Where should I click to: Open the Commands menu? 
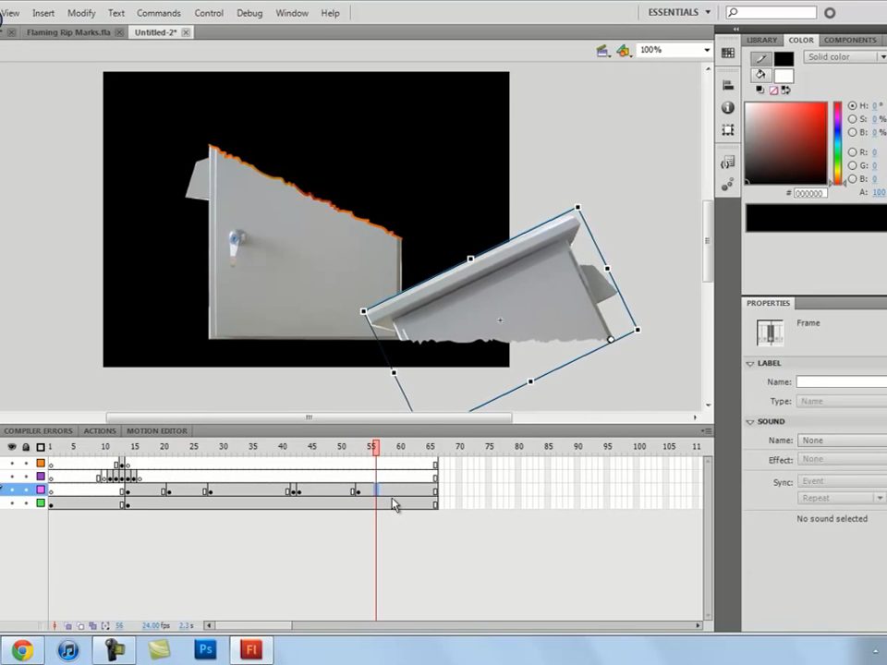[x=158, y=13]
